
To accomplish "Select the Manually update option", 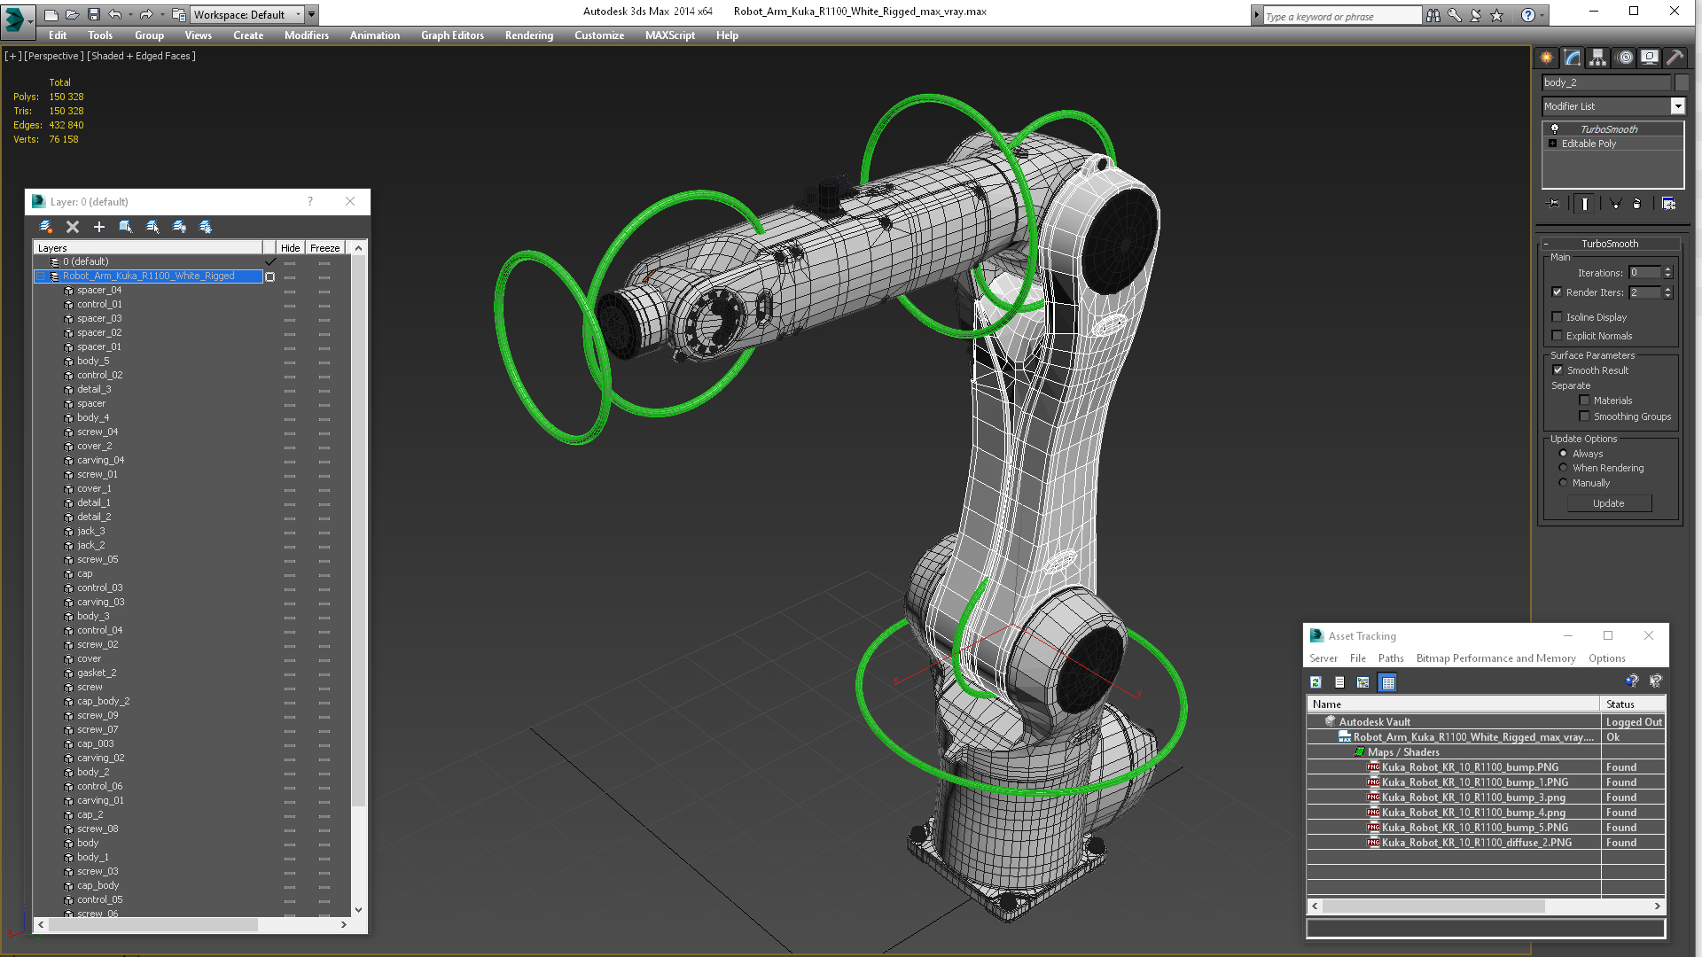I will 1564,483.
